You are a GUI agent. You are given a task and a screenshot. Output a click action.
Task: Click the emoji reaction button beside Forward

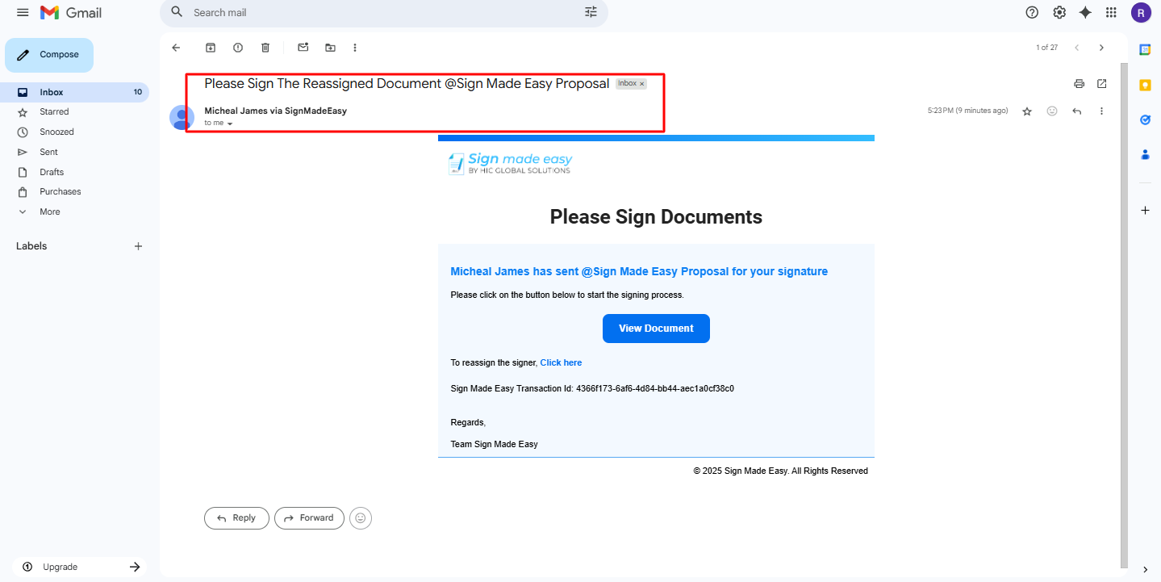pyautogui.click(x=361, y=518)
